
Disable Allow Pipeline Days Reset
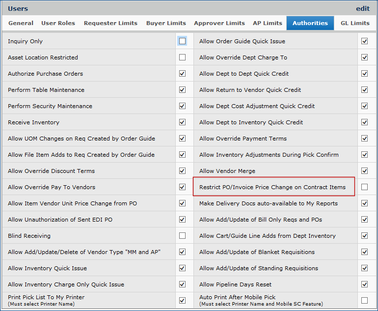[364, 284]
